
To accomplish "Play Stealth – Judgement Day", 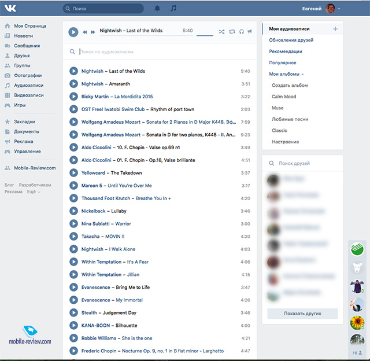I will pyautogui.click(x=73, y=312).
